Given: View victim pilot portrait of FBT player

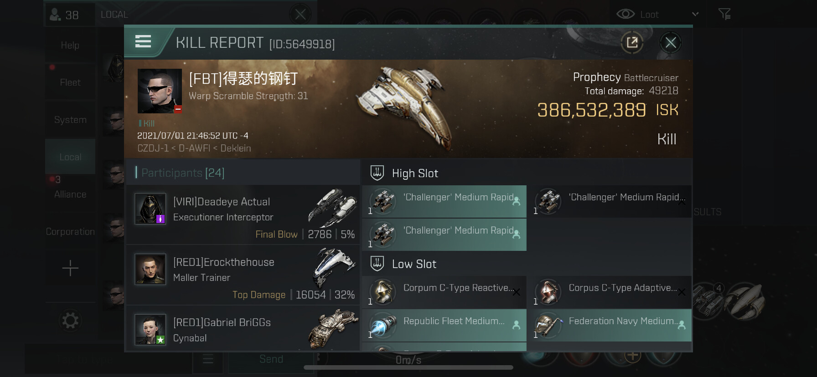Looking at the screenshot, I should [160, 91].
